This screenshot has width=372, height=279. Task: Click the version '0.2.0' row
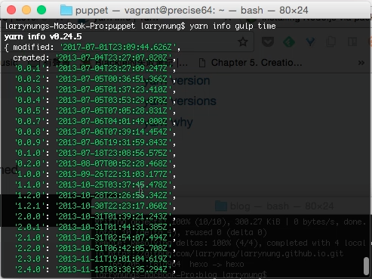(x=95, y=163)
